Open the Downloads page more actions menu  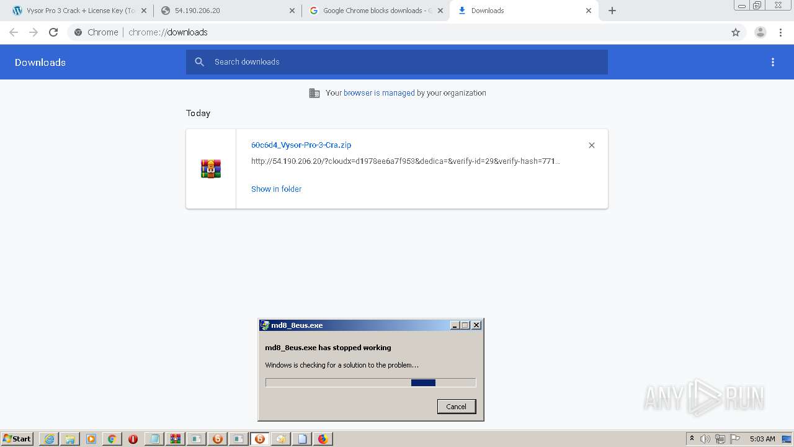point(773,62)
